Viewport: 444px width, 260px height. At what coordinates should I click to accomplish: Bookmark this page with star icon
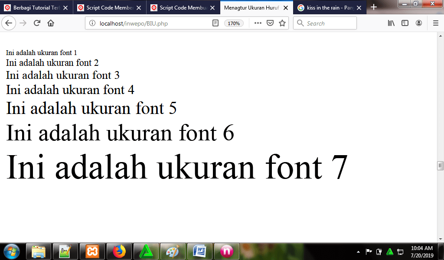[x=282, y=23]
